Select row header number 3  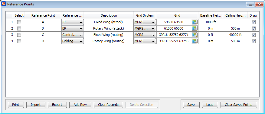click(x=9, y=35)
